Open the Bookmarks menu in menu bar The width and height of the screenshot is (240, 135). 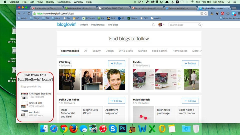pyautogui.click(x=64, y=2)
